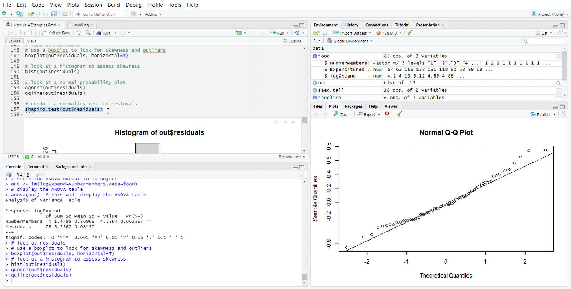Screen dimensions: 571x289
Task: Click the Zoom plot button
Action: coord(342,114)
